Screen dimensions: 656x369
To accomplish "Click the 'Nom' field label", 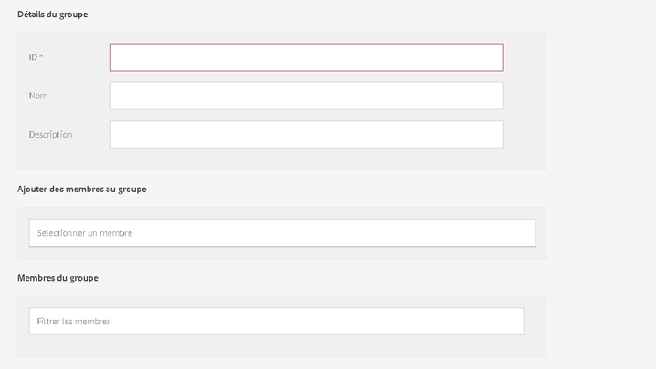I will pos(38,96).
